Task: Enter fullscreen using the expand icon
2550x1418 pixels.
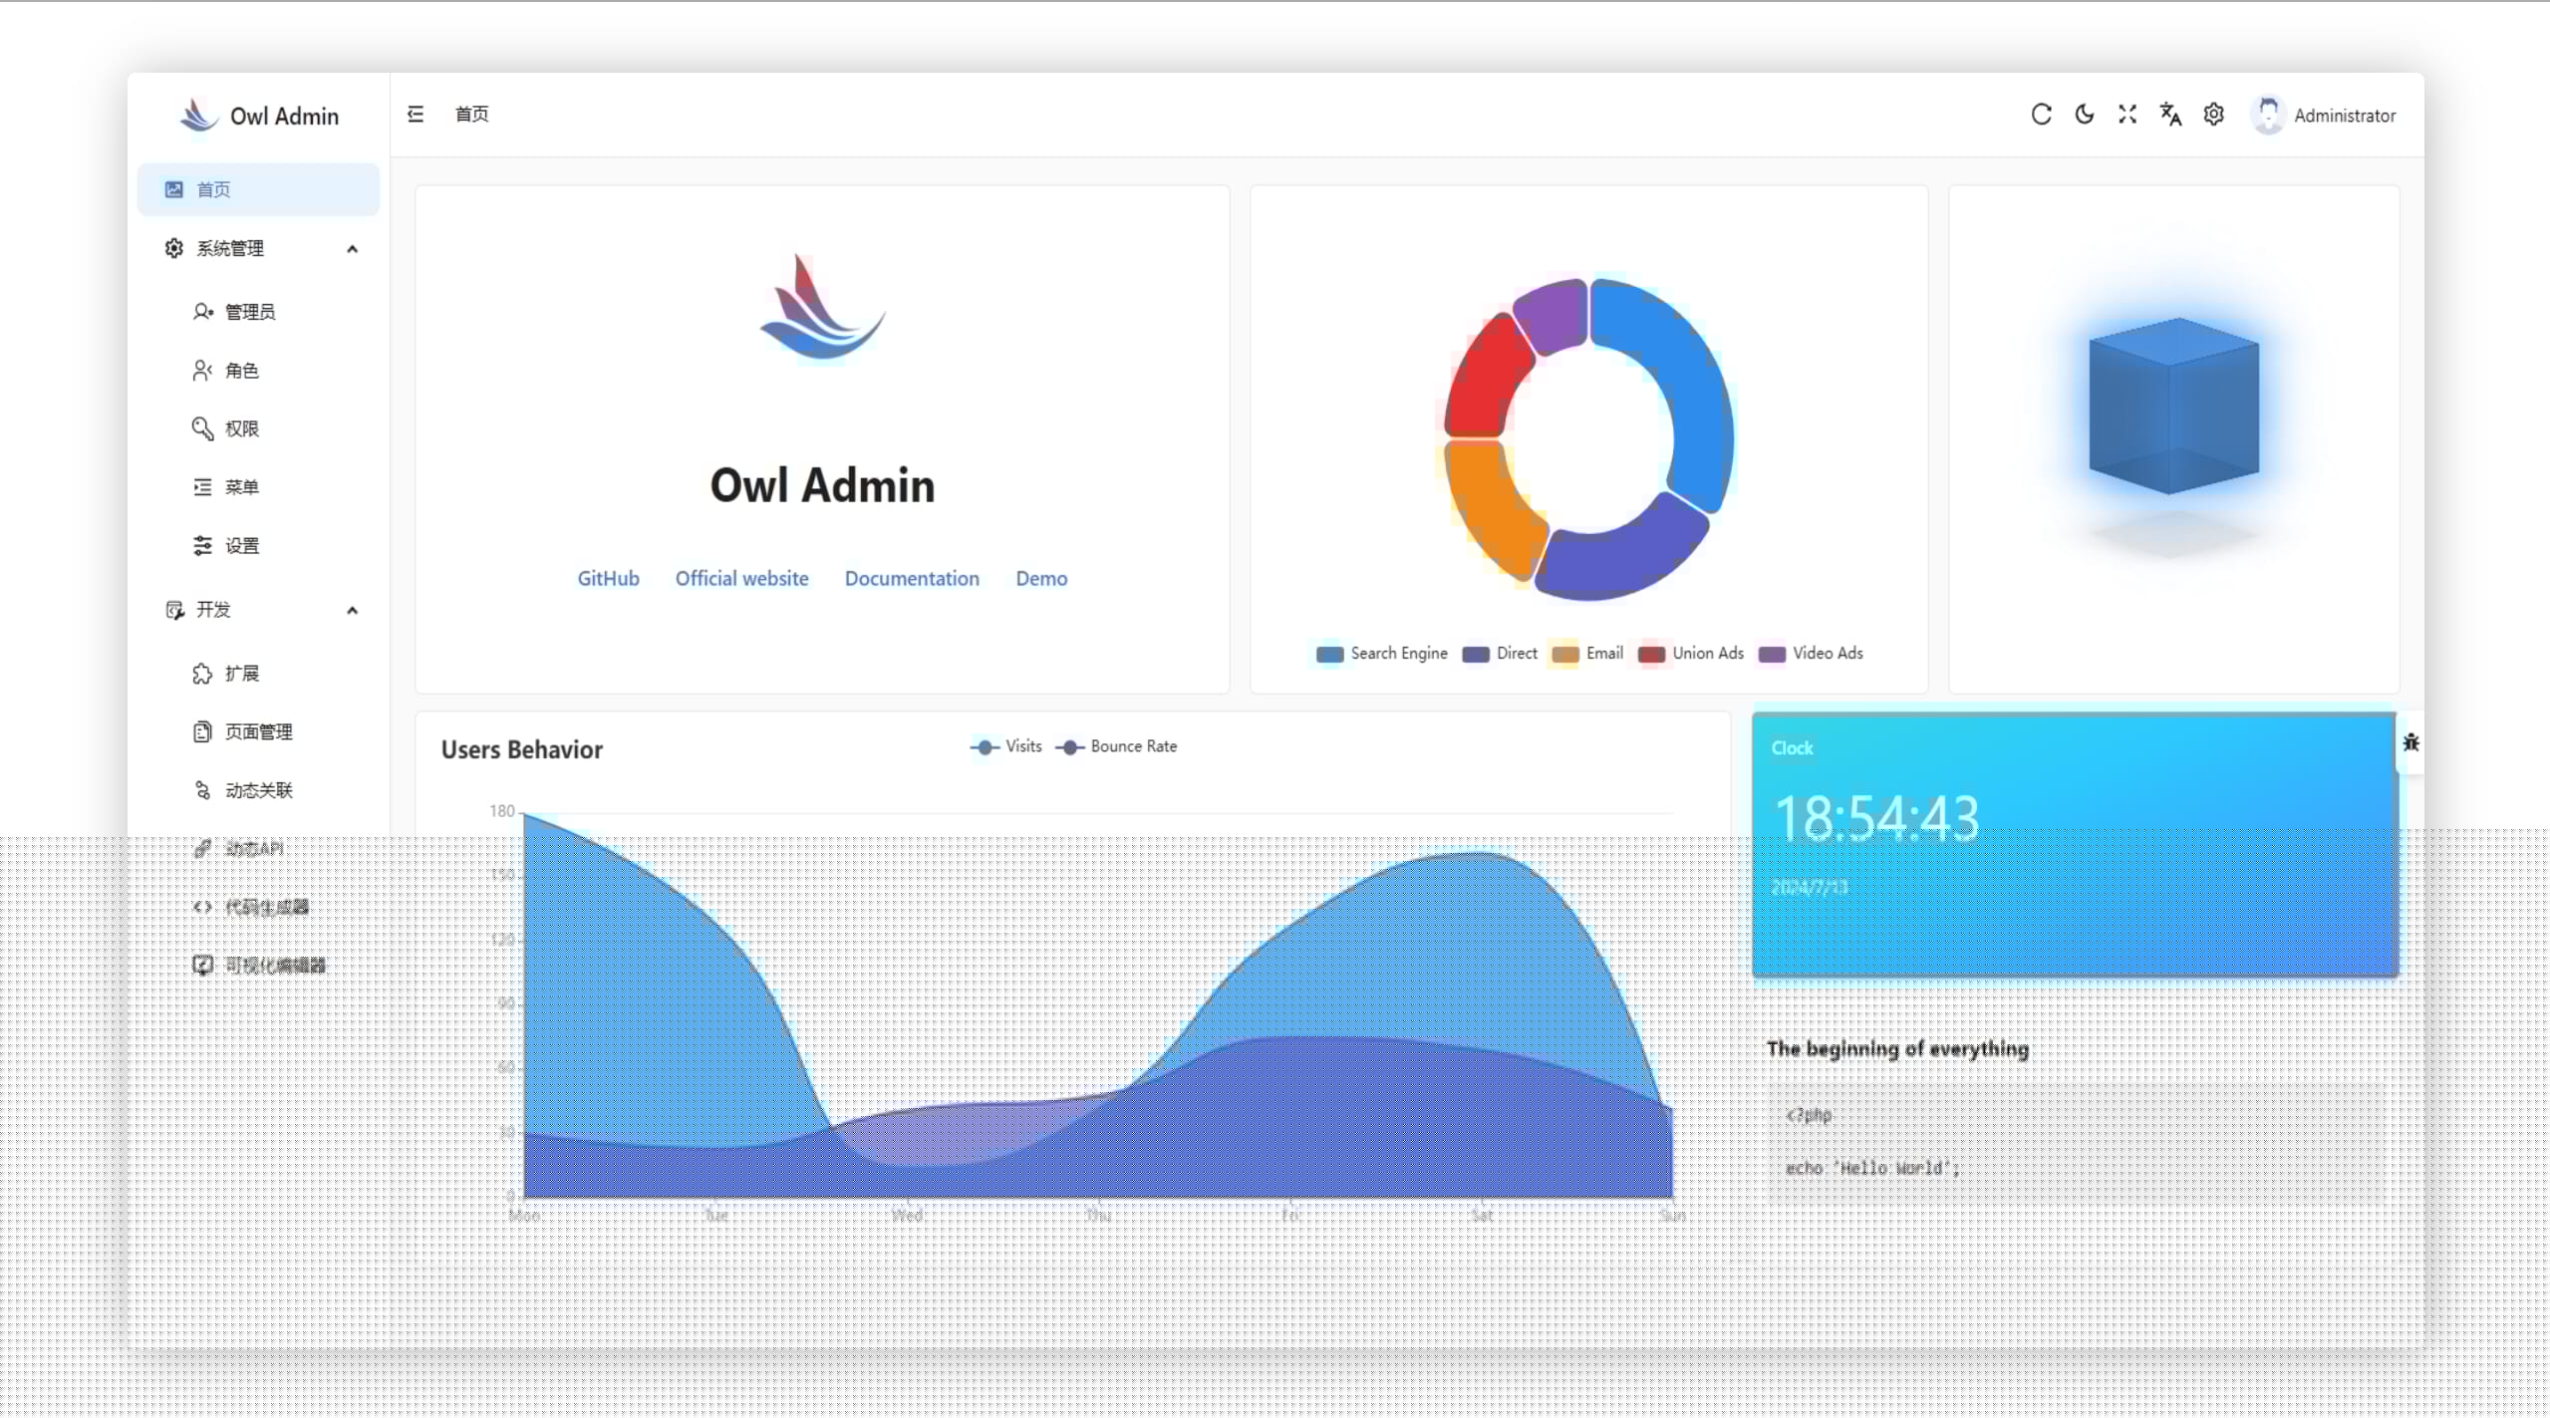Action: pyautogui.click(x=2126, y=115)
